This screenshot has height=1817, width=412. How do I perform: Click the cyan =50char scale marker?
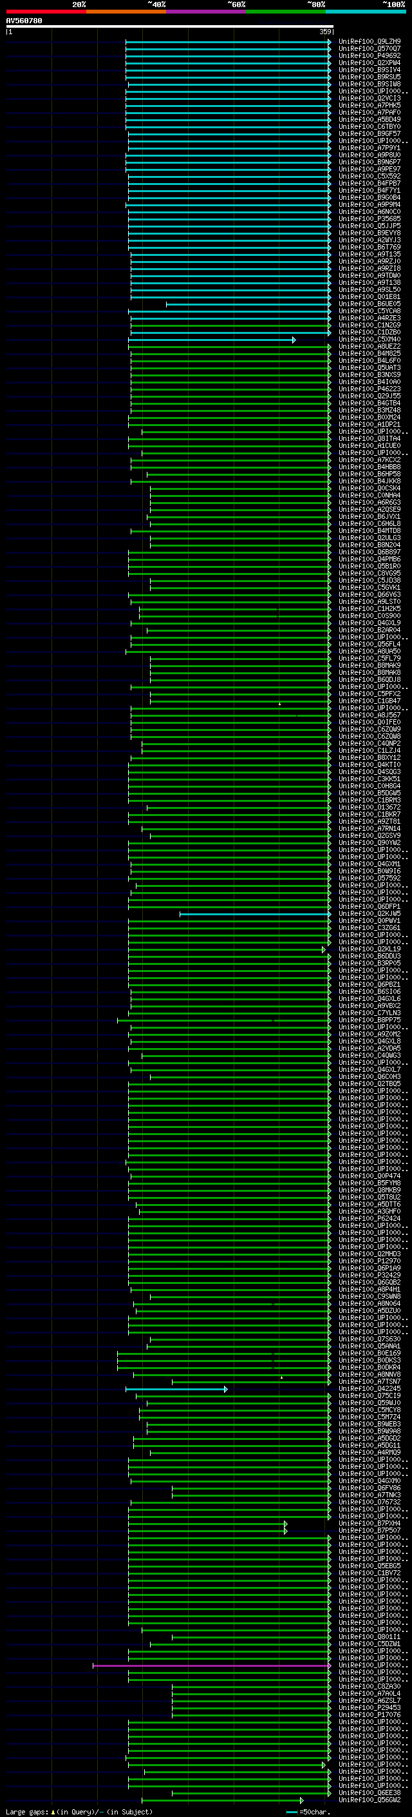click(292, 1811)
